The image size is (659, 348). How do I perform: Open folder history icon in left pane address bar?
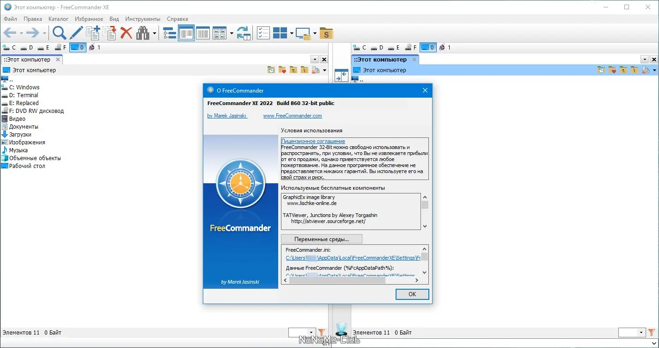click(x=271, y=70)
